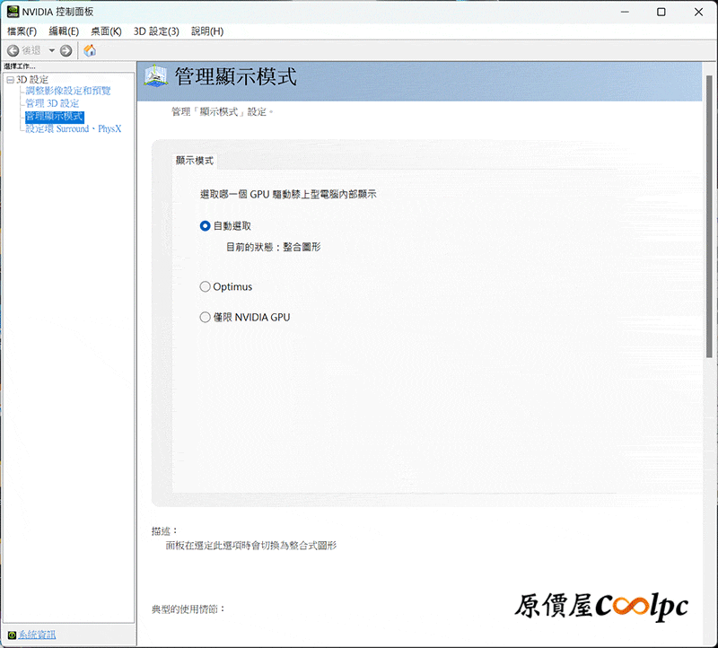Open 調整影像設定和預覽 in the tree

[x=68, y=91]
